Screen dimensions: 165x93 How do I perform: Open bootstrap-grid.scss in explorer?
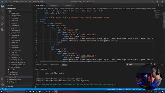tap(17, 60)
